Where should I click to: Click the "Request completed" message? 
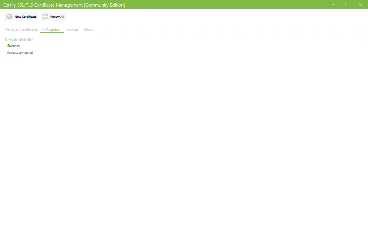pos(20,53)
